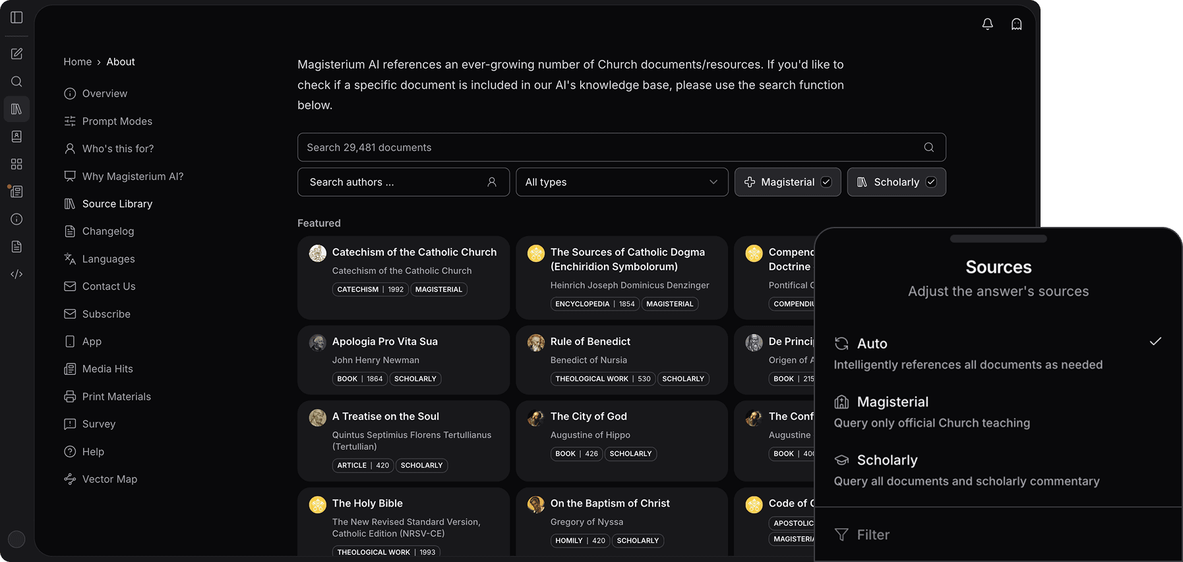
Task: Click the new chat compose icon
Action: 16,54
